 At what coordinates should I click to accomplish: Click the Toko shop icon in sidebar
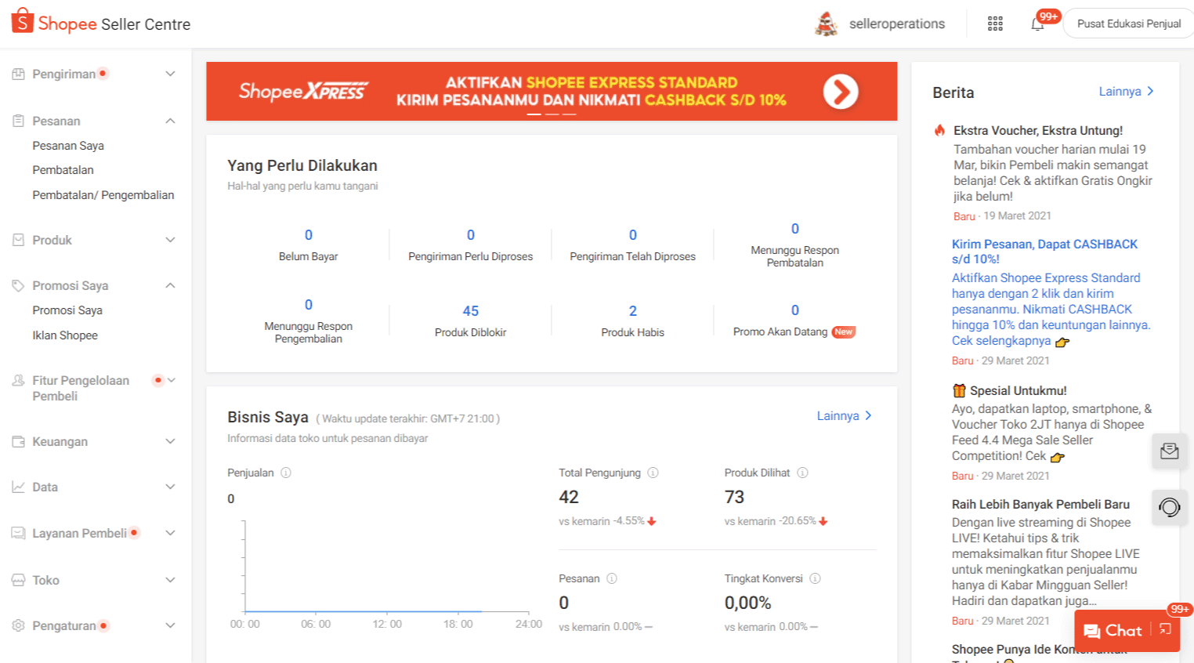pyautogui.click(x=18, y=580)
